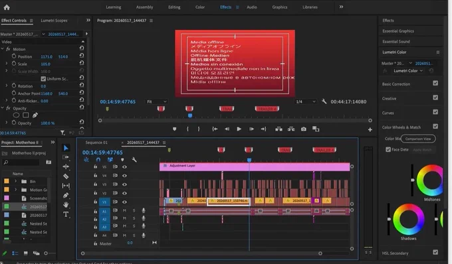Select the Razor tool

[x=66, y=176]
